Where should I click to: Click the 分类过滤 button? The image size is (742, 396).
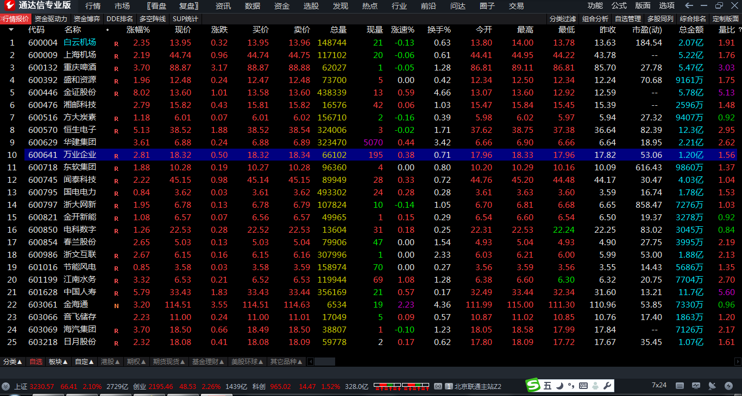(x=562, y=18)
